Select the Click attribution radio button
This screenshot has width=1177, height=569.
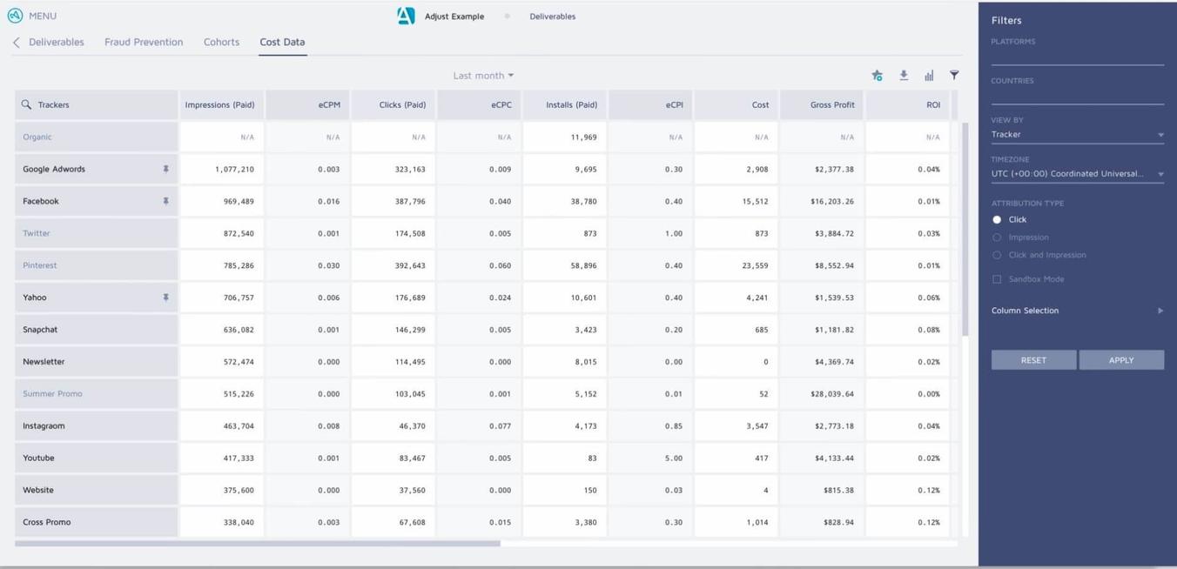(x=997, y=219)
